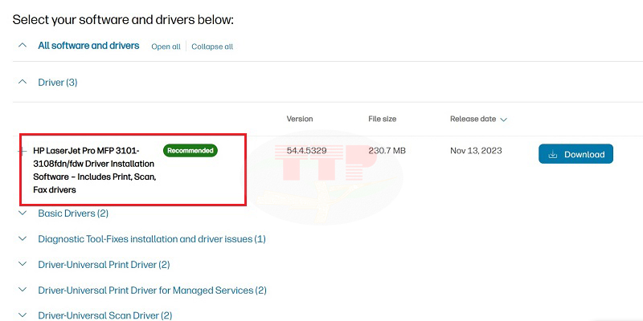Select the Driver (3) category label
The height and width of the screenshot is (321, 643).
(x=58, y=83)
